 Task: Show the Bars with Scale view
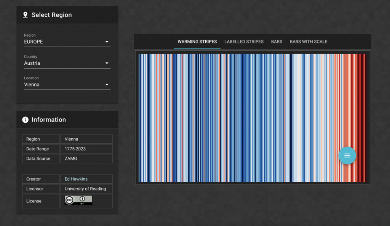point(308,42)
